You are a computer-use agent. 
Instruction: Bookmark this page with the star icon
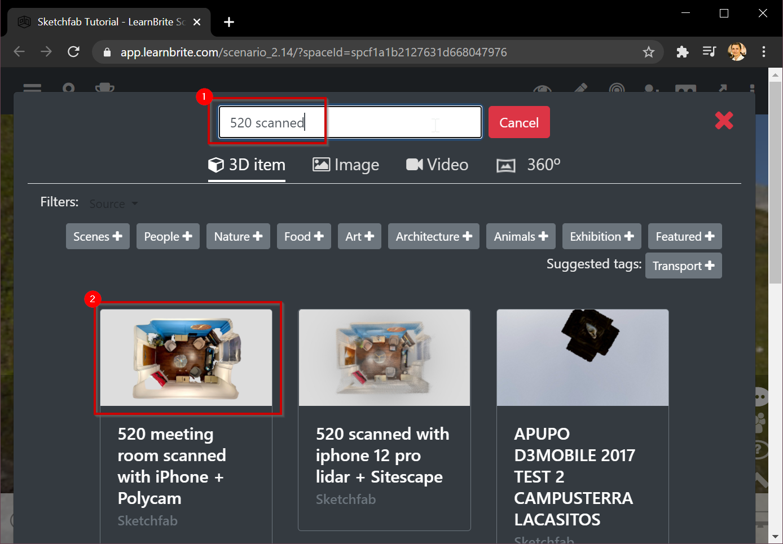[x=649, y=52]
